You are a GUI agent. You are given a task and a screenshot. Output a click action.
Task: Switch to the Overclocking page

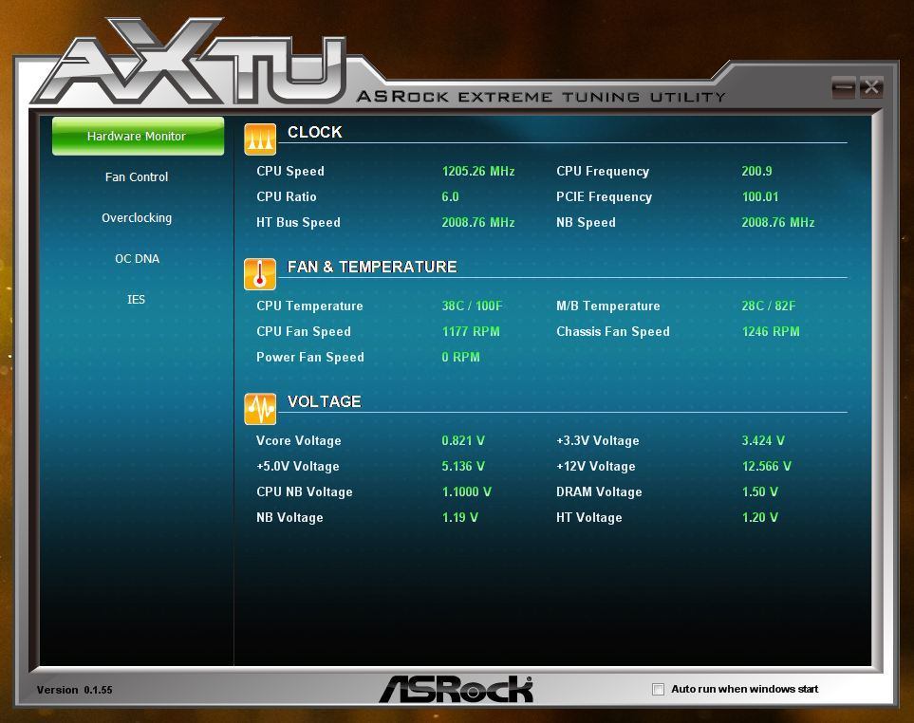[137, 218]
